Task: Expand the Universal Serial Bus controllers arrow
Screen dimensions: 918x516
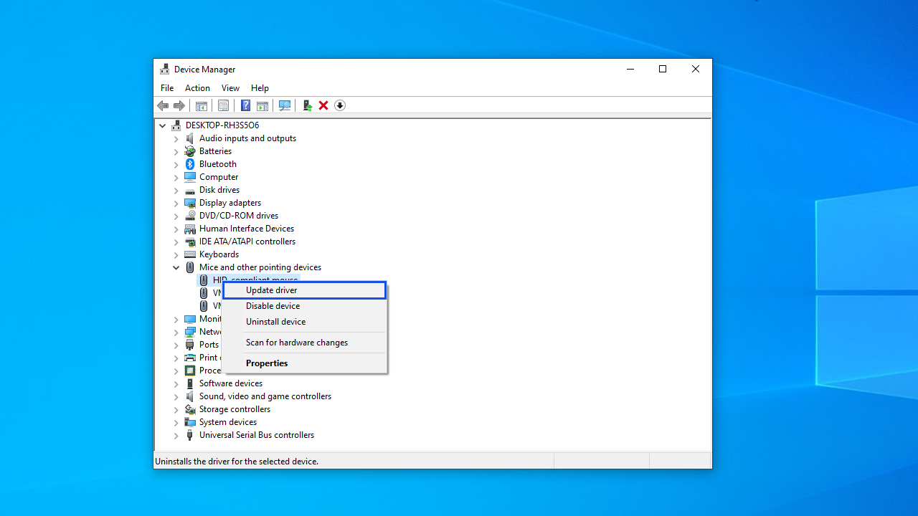Action: coord(176,435)
